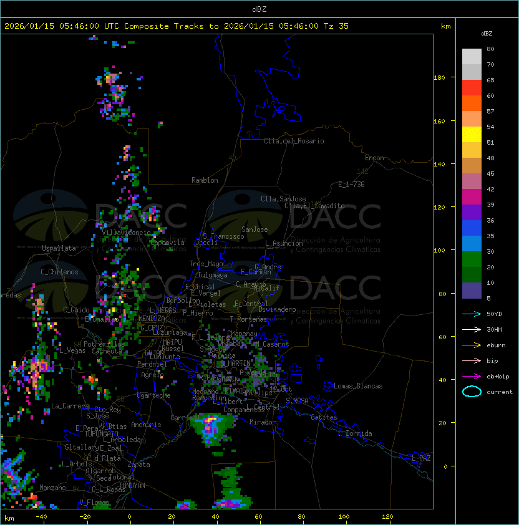Click the 'Villavicencio' map label
Image resolution: width=519 pixels, height=525 pixels.
pos(126,233)
